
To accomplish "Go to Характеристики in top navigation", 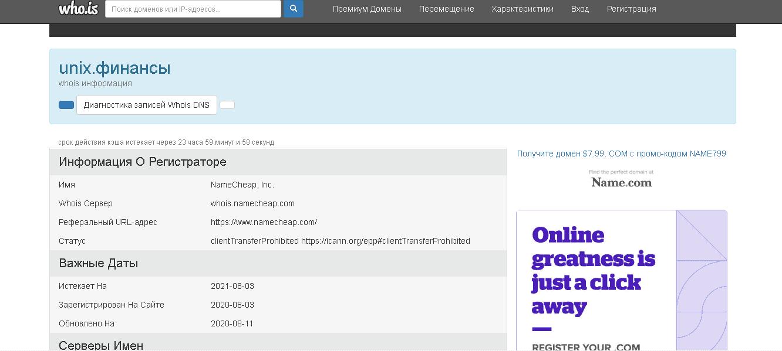I will click(522, 9).
